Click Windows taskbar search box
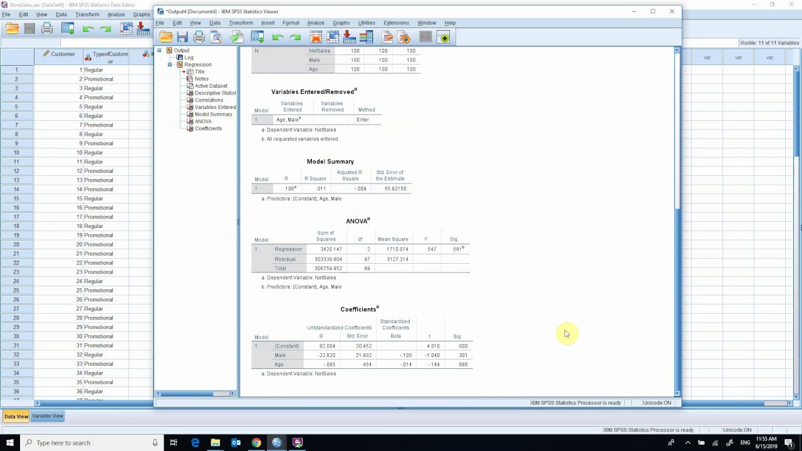 click(91, 443)
